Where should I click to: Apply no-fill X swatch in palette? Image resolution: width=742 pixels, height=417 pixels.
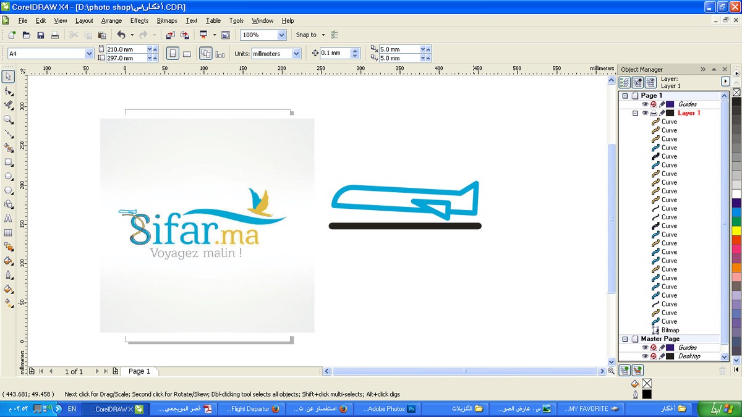[736, 93]
